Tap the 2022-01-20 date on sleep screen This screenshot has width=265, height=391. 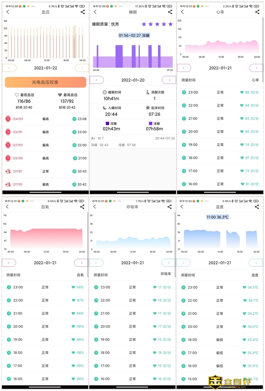(x=132, y=80)
